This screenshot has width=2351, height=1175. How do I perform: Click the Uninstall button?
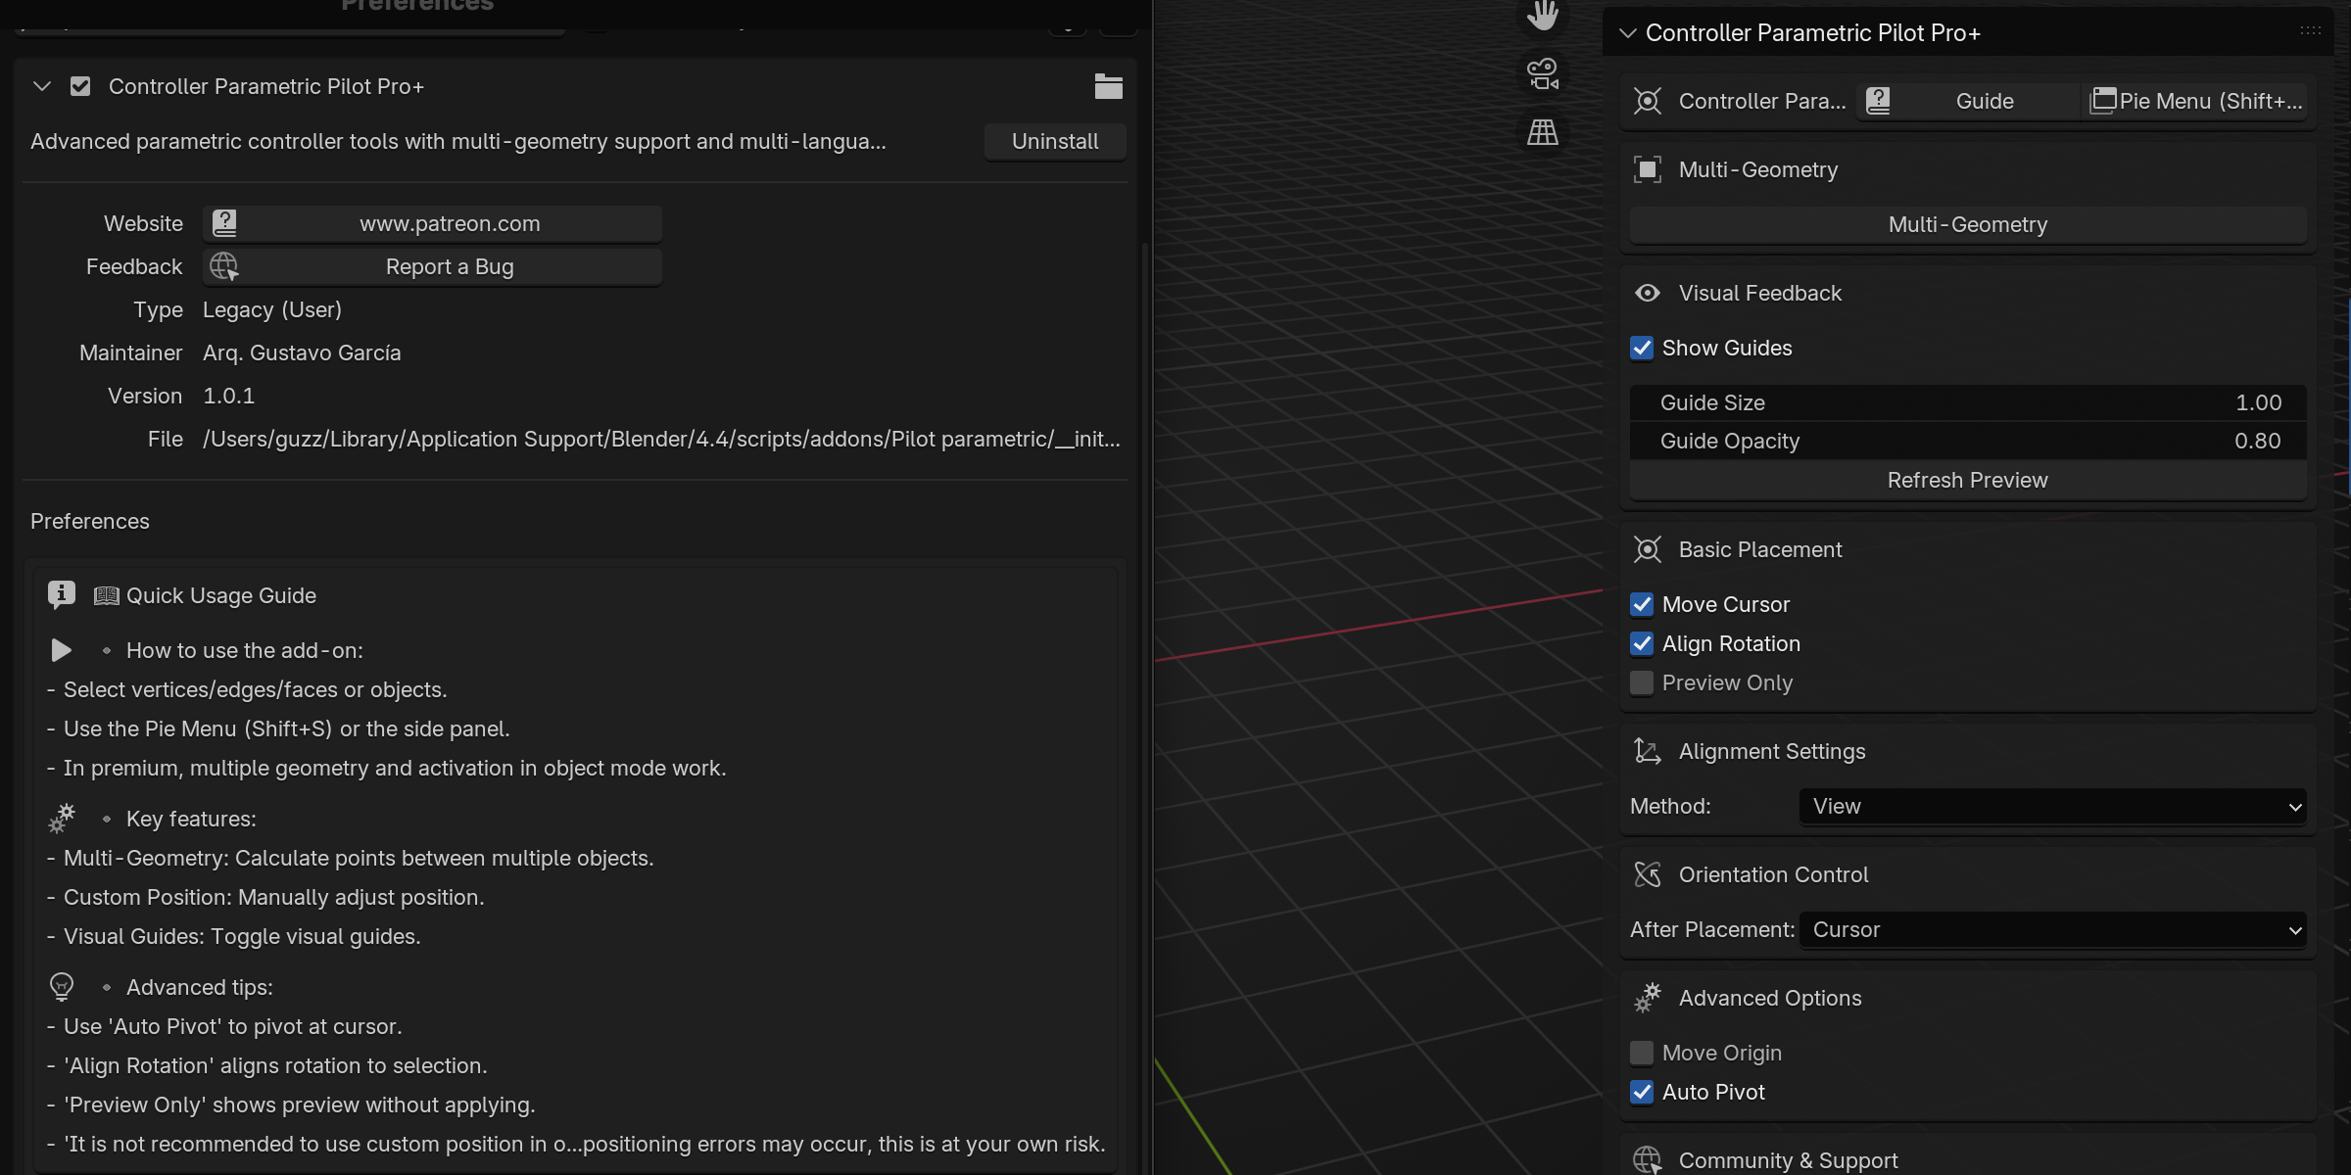(x=1055, y=141)
